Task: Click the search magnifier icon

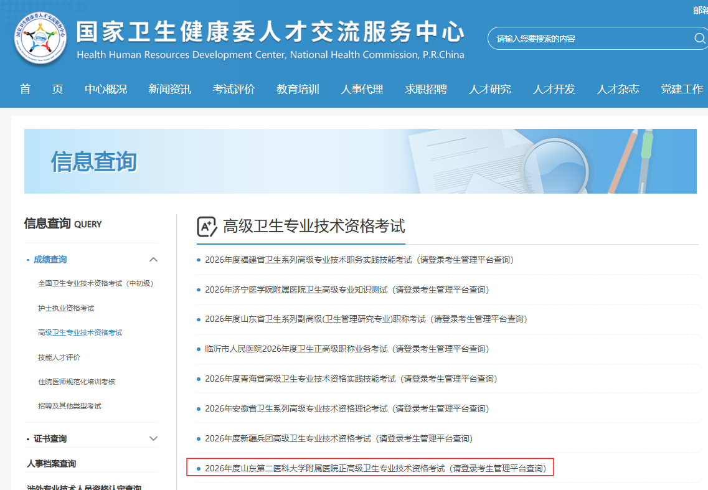Action: pyautogui.click(x=699, y=39)
